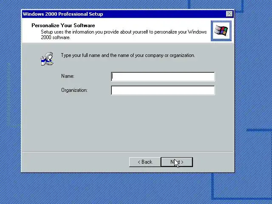
Task: Click the 'Organization:' field label
Action: point(74,90)
